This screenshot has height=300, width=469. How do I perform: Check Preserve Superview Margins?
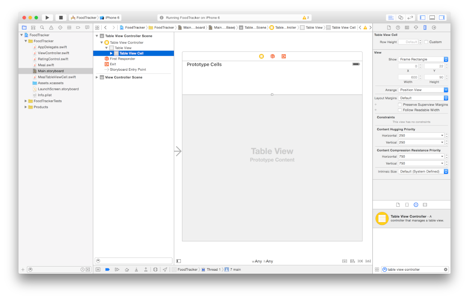[x=400, y=104]
